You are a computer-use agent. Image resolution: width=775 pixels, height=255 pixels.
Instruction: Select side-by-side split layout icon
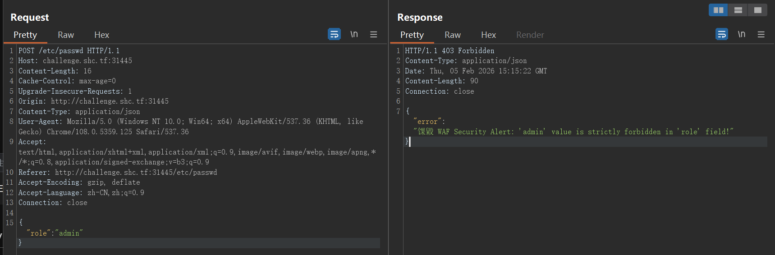(x=718, y=10)
